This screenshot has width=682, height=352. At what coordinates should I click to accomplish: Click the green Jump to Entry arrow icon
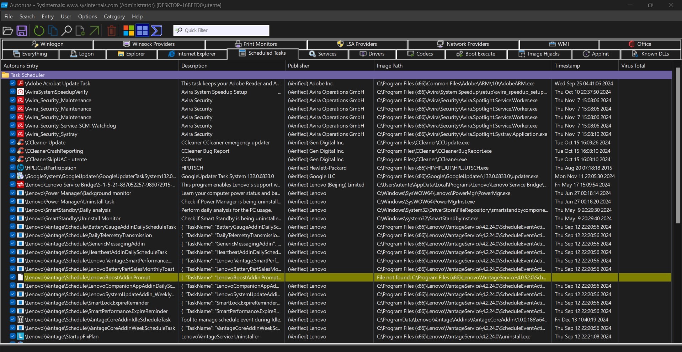94,31
